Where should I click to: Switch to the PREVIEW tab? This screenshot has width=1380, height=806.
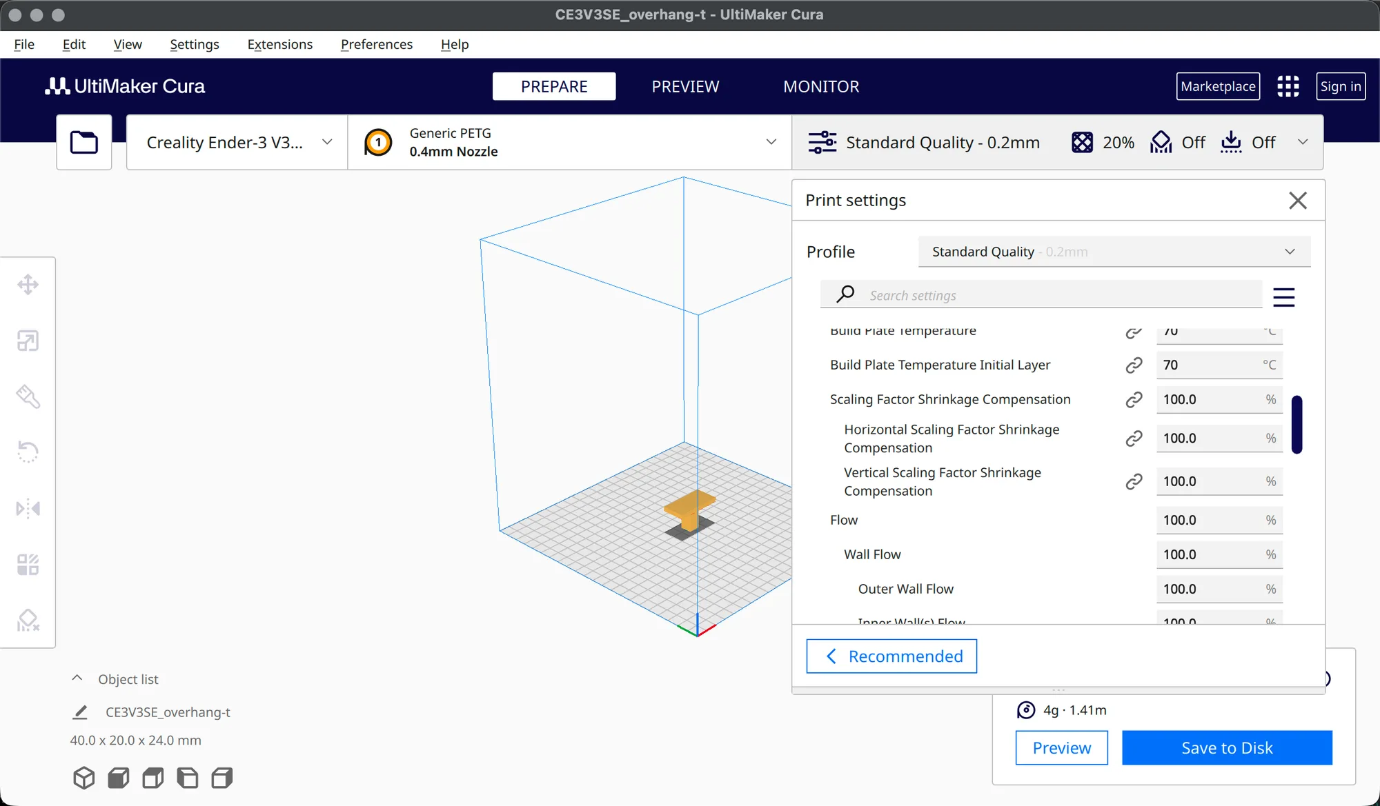pyautogui.click(x=685, y=86)
